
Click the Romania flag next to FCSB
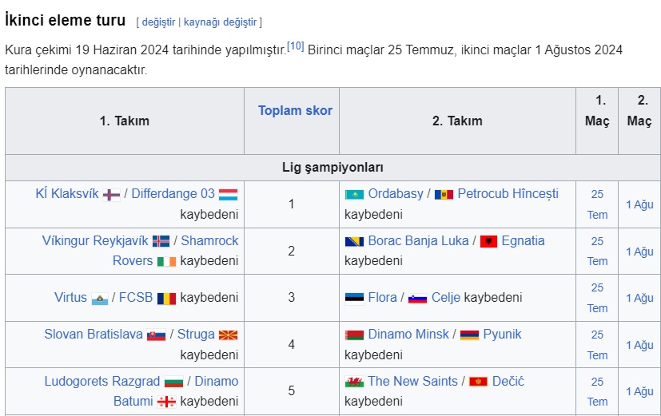166,299
